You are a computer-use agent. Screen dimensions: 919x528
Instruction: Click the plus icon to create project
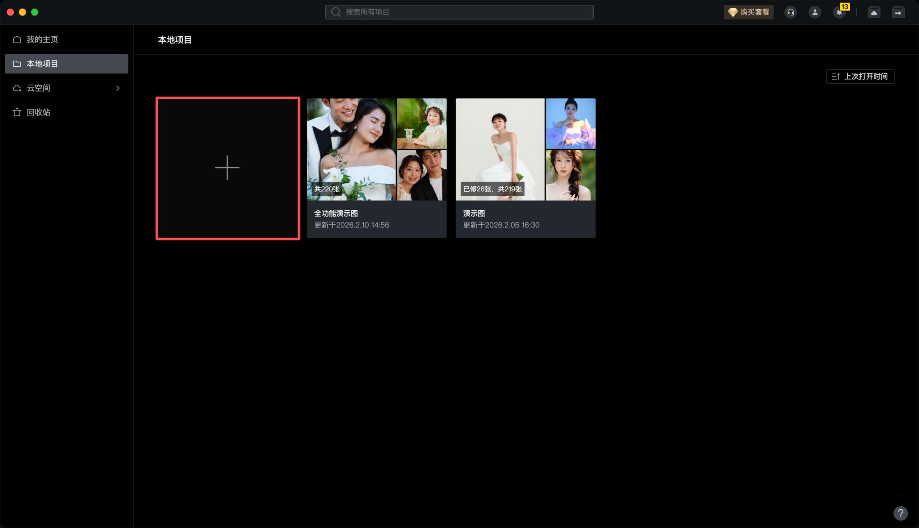tap(227, 168)
